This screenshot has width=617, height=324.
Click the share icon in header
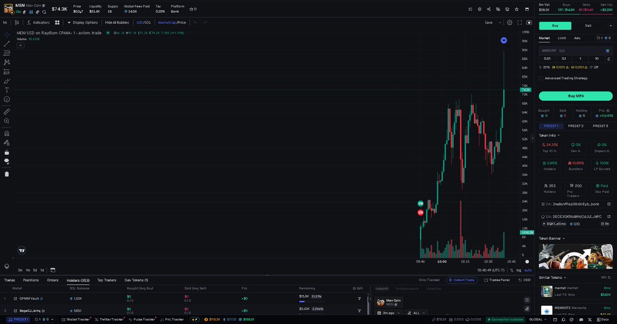[x=488, y=9]
